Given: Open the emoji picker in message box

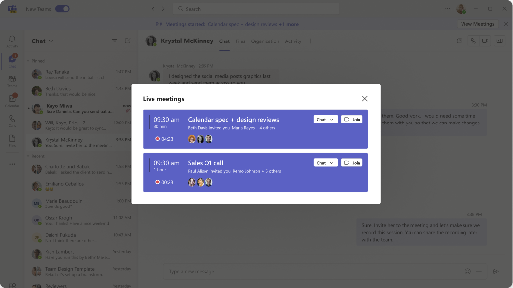Looking at the screenshot, I should pyautogui.click(x=468, y=271).
